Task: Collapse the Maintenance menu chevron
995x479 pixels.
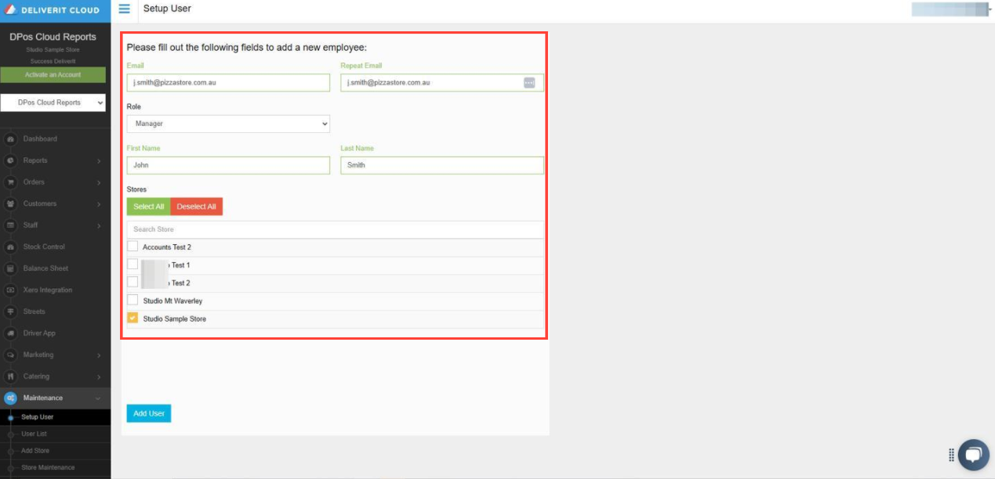Action: pos(99,398)
